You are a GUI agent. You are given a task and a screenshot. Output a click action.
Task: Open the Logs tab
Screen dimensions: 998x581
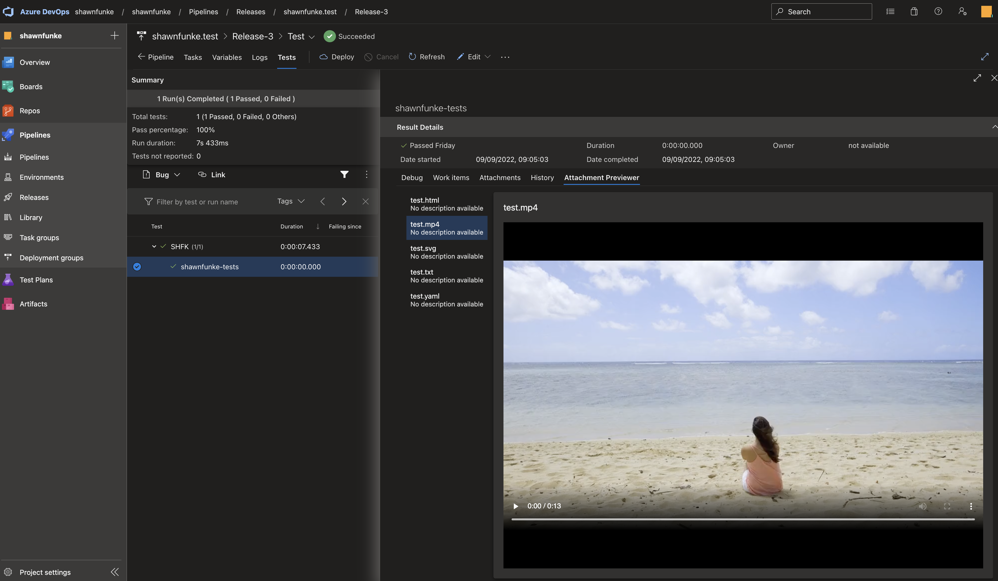coord(259,57)
